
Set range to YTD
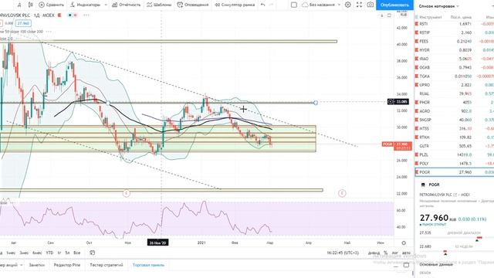pyautogui.click(x=49, y=253)
